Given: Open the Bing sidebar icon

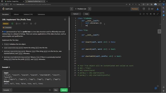Looking at the screenshot, I should pos(164,4).
